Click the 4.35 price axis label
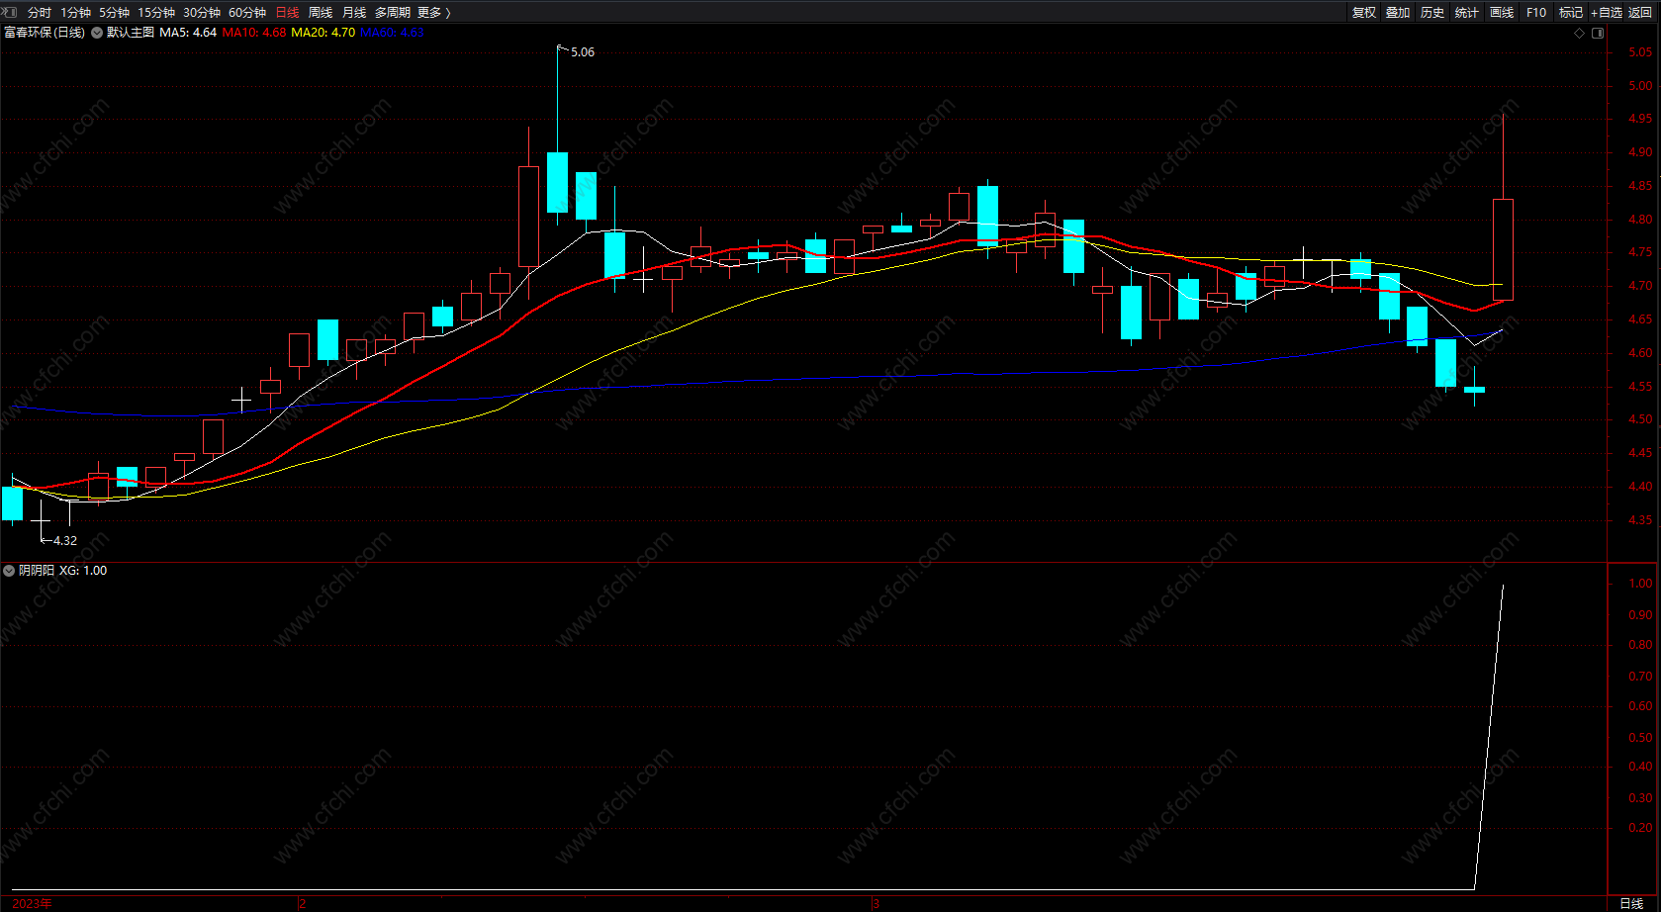Image resolution: width=1661 pixels, height=912 pixels. (x=1640, y=520)
